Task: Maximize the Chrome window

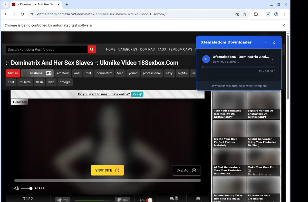Action: pyautogui.click(x=279, y=4)
